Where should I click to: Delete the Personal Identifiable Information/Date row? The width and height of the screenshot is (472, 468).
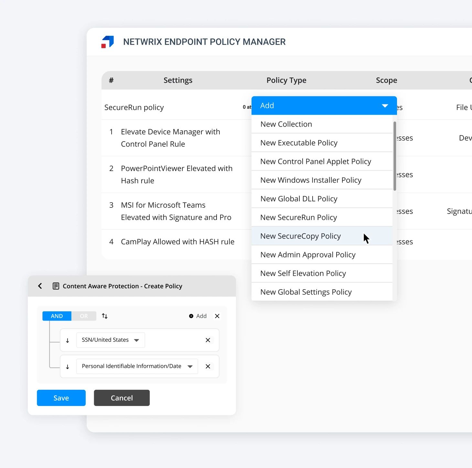pos(208,366)
